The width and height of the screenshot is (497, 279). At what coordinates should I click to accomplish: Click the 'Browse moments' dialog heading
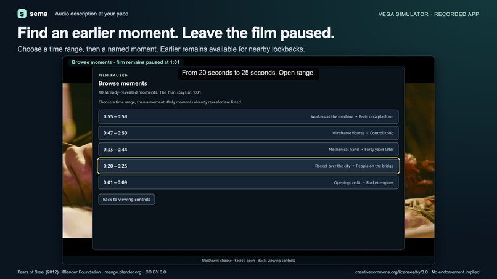tap(123, 83)
